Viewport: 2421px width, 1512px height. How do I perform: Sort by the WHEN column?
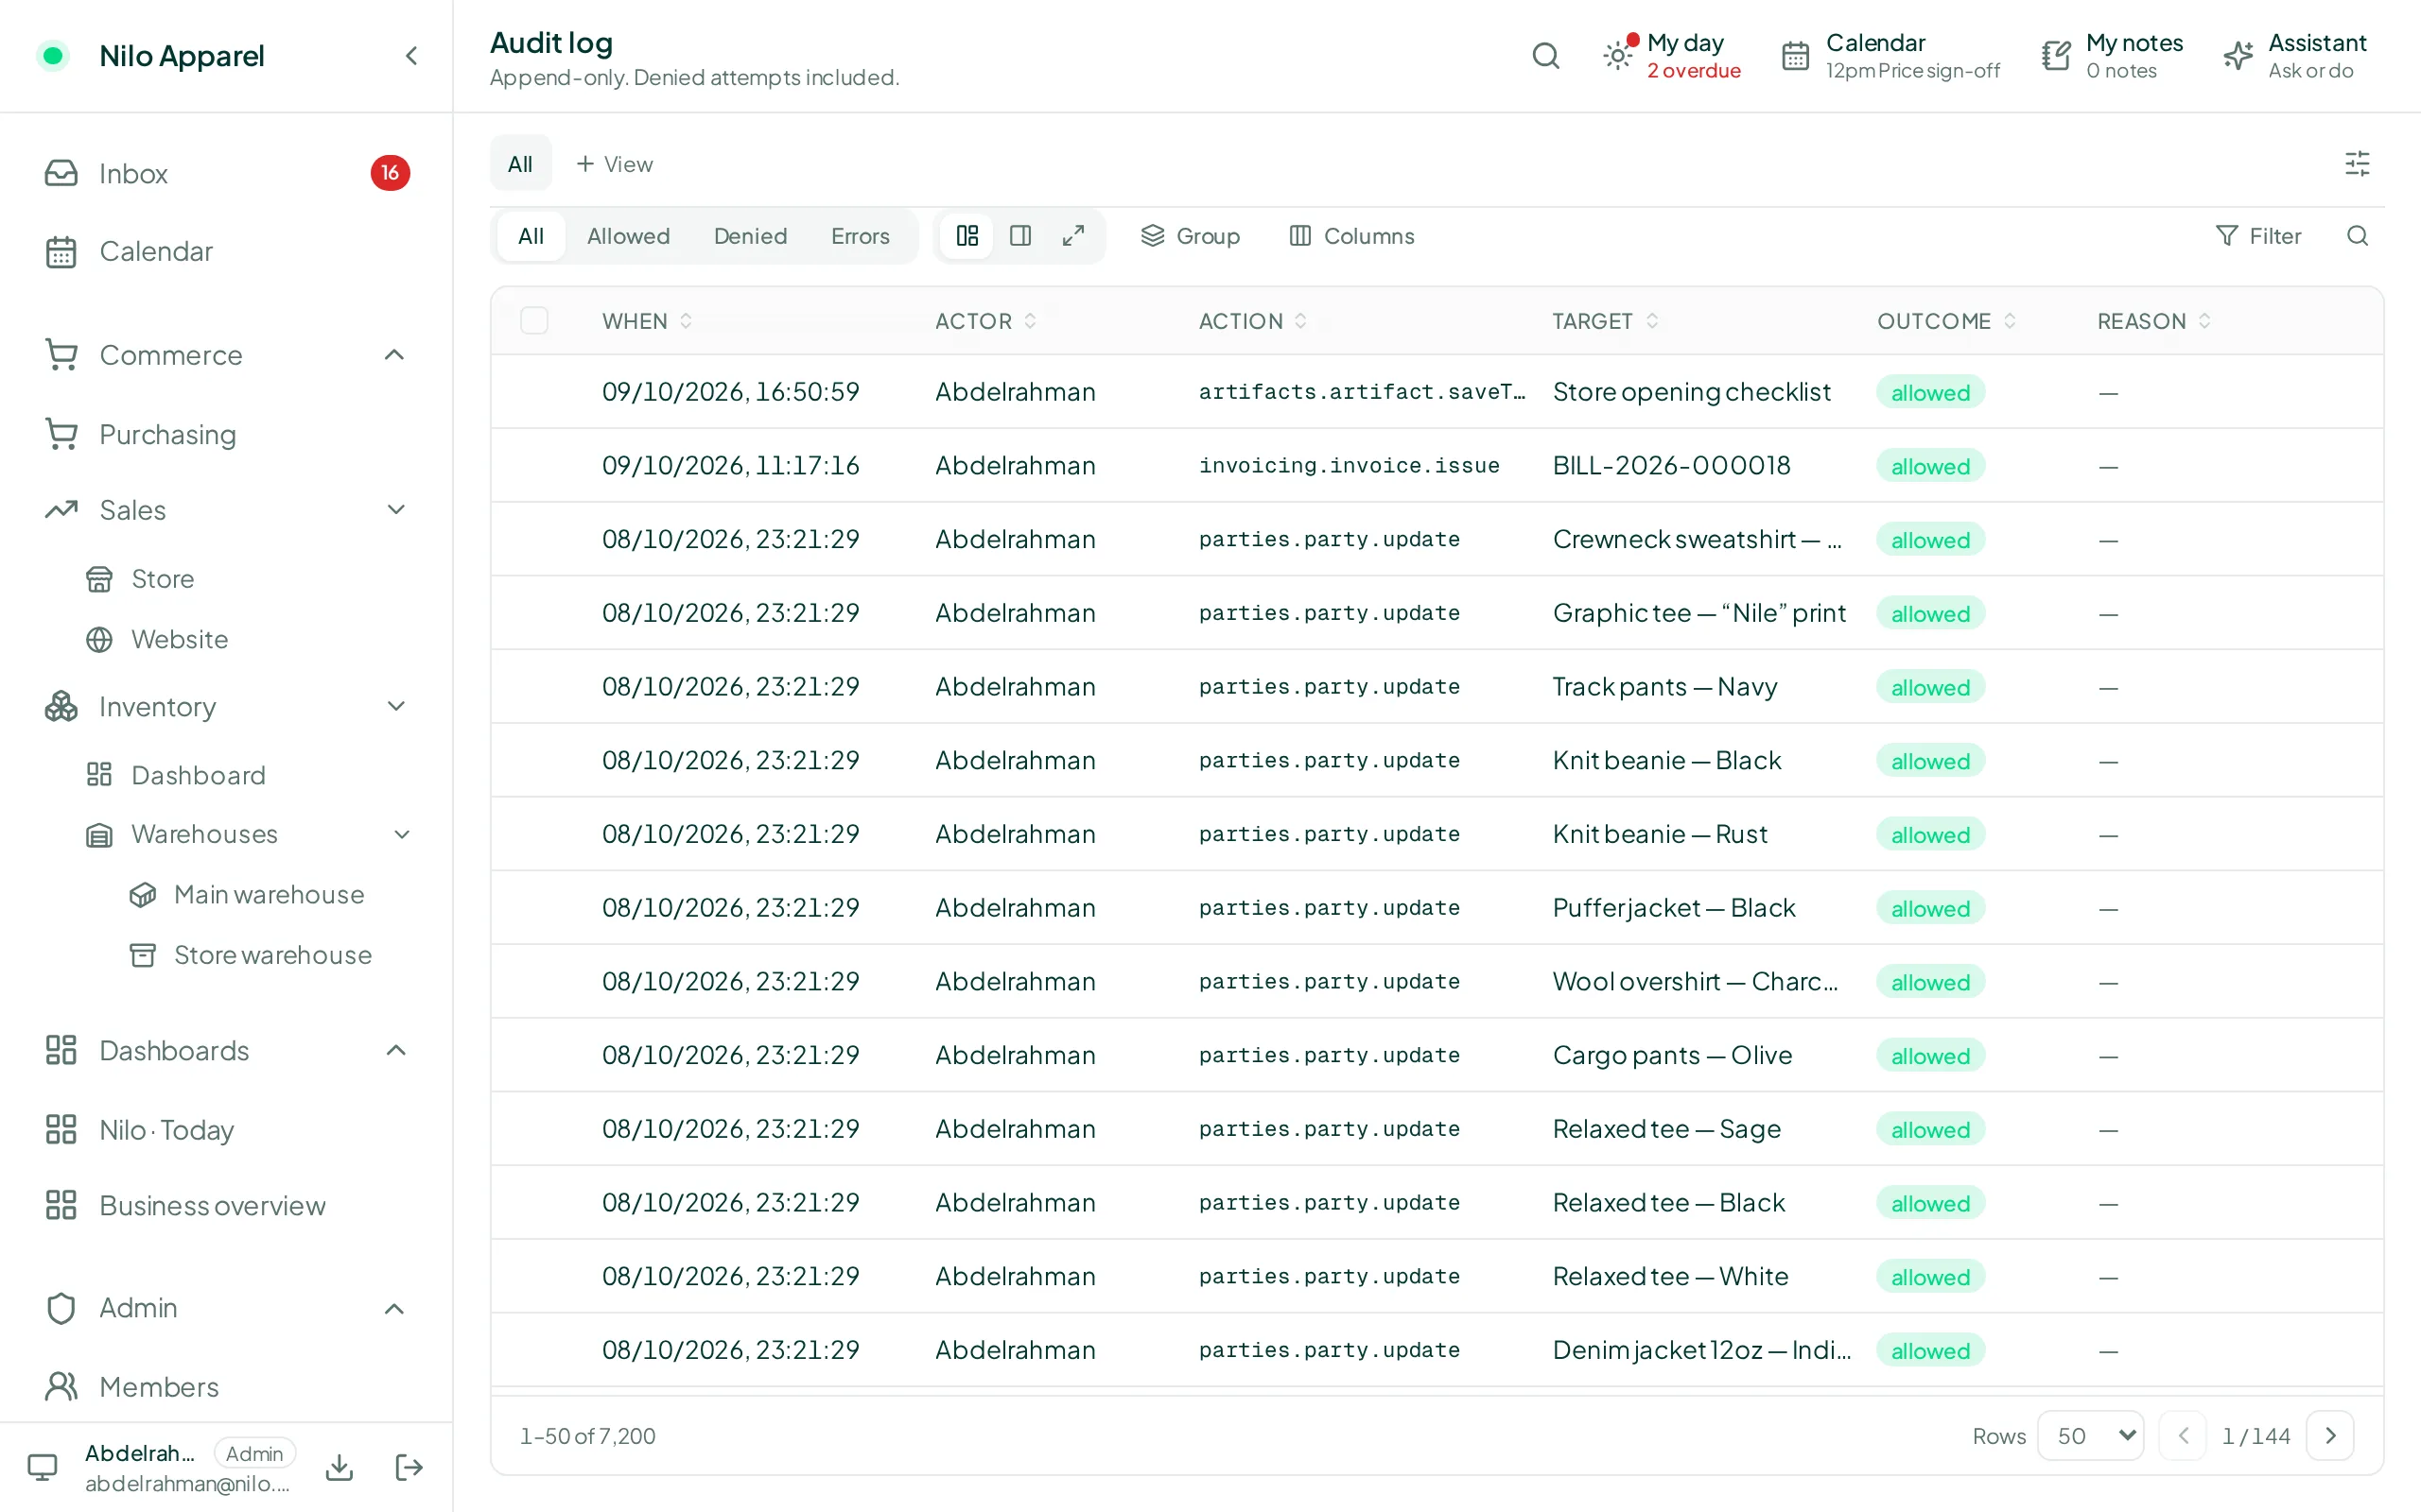pyautogui.click(x=646, y=321)
